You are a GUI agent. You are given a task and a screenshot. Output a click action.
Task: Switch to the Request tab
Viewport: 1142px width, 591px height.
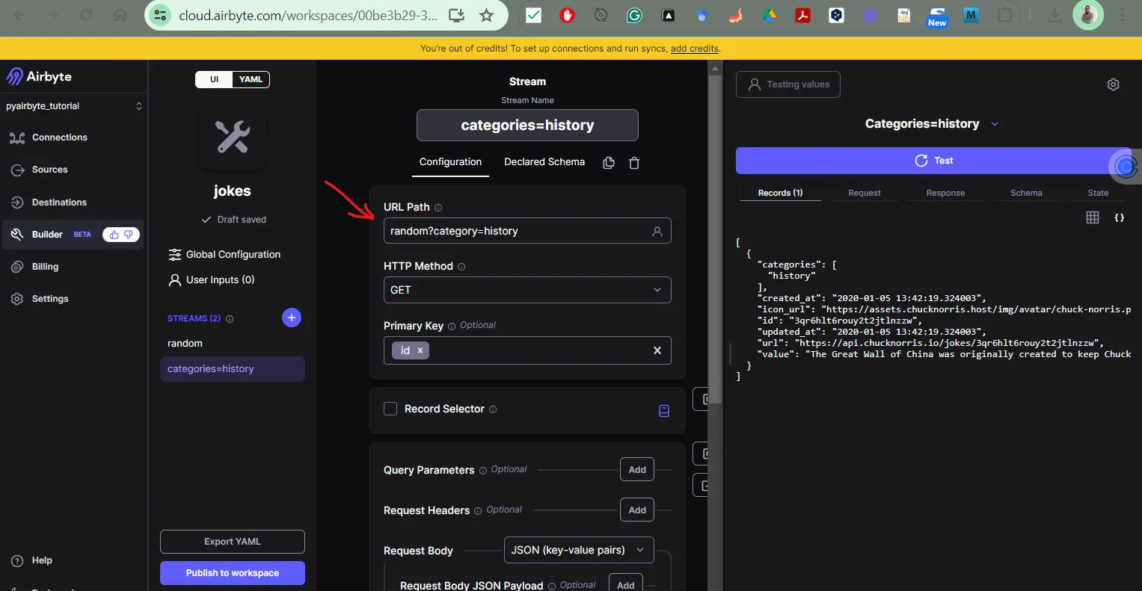point(865,193)
